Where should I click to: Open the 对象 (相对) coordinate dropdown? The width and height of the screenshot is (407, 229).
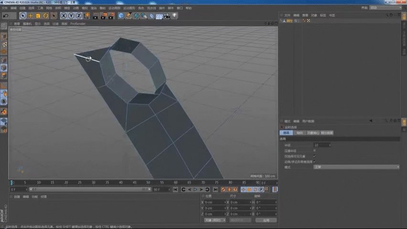tap(215, 220)
